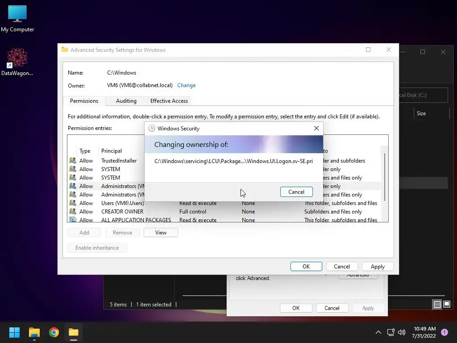The width and height of the screenshot is (457, 343).
Task: Open File Explorer from the taskbar
Action: pos(34,332)
